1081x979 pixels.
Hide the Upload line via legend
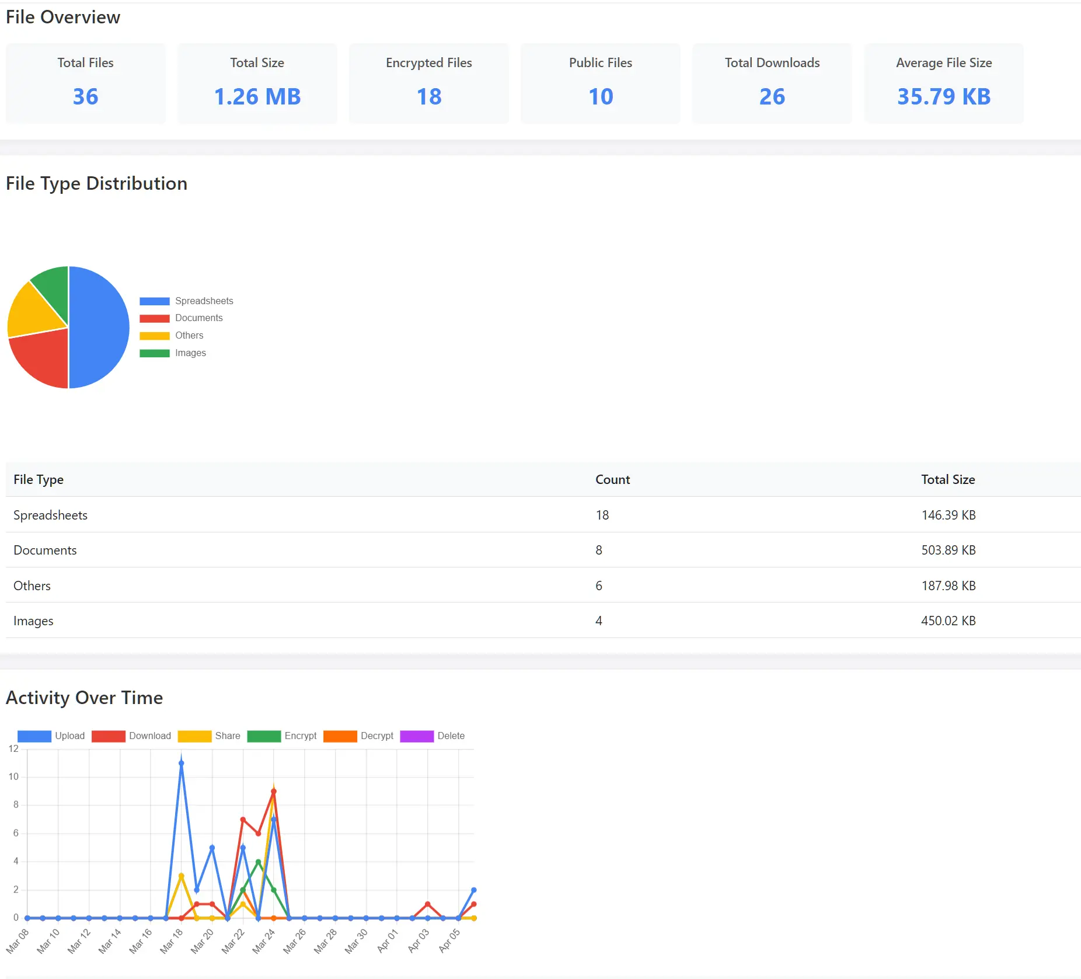(69, 736)
